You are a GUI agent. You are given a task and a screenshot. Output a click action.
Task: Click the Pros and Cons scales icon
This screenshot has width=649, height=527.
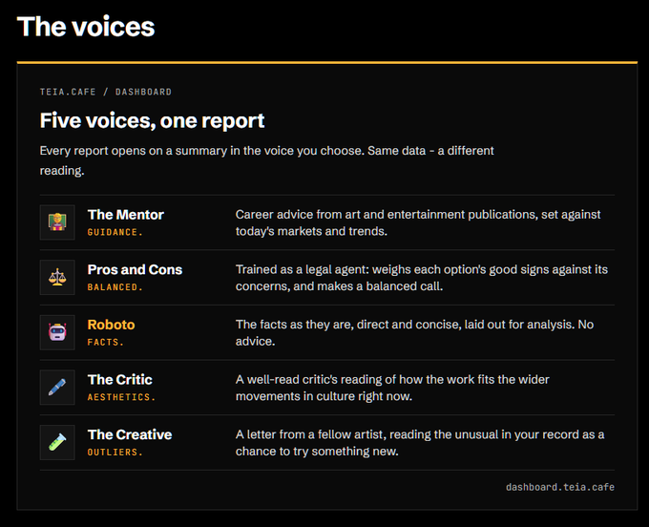(57, 278)
